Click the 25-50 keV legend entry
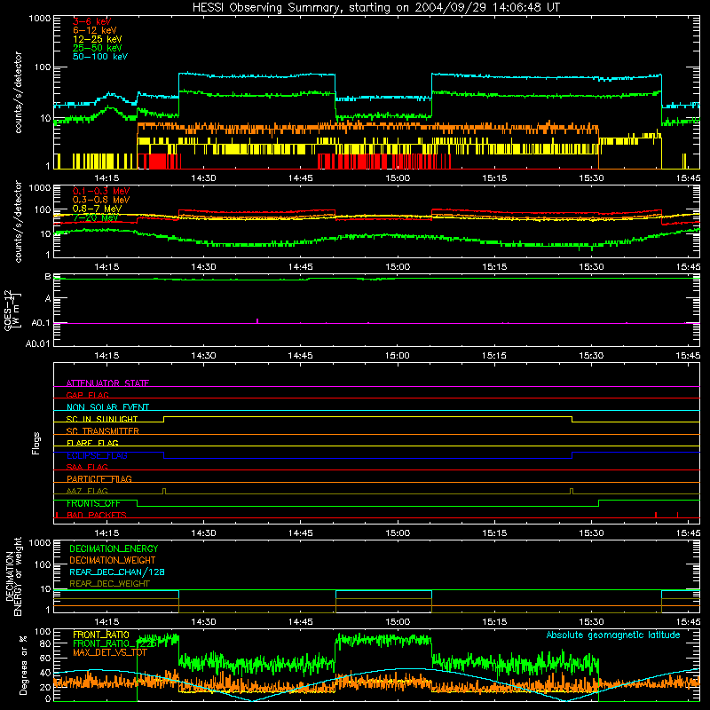The width and height of the screenshot is (710, 710). pyautogui.click(x=98, y=48)
